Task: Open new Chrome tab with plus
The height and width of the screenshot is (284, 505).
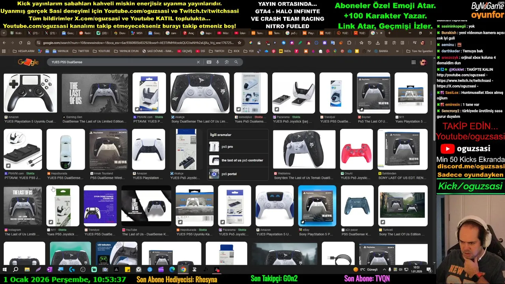Action: [389, 33]
